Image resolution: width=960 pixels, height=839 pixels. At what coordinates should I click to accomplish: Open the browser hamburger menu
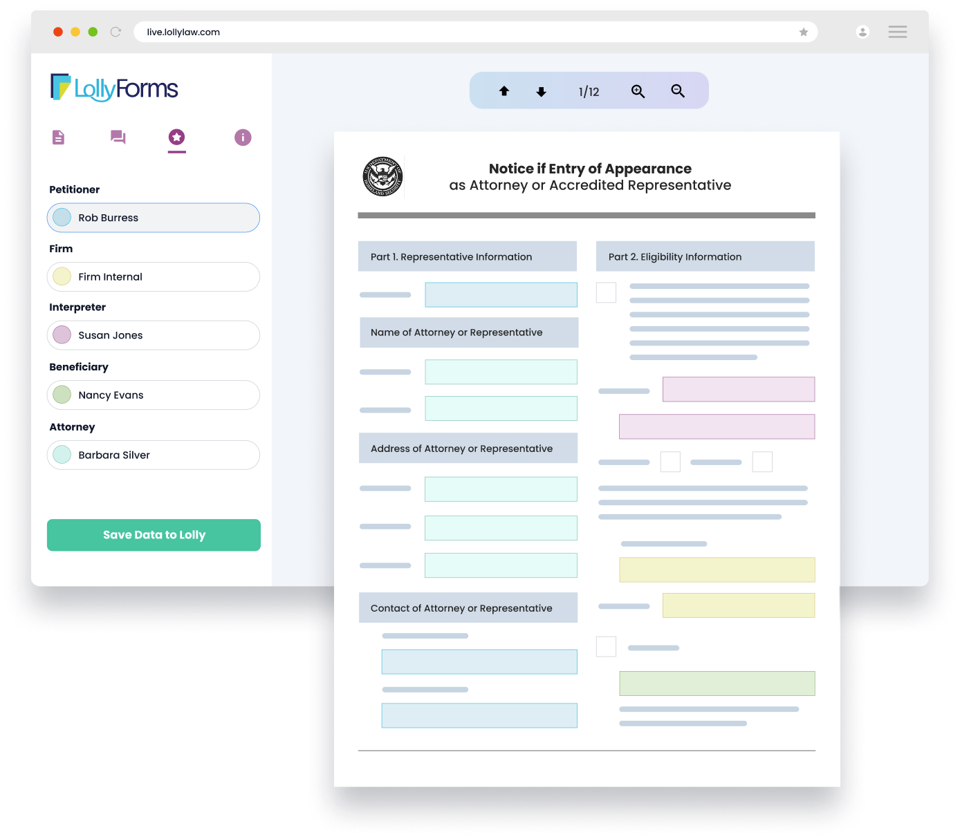click(x=898, y=32)
